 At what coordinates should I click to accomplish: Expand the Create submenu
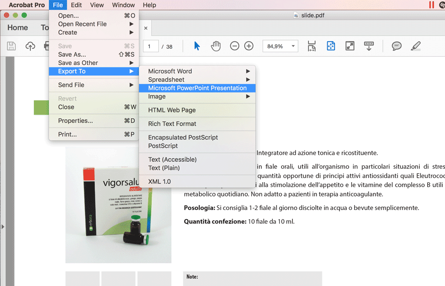coord(94,32)
